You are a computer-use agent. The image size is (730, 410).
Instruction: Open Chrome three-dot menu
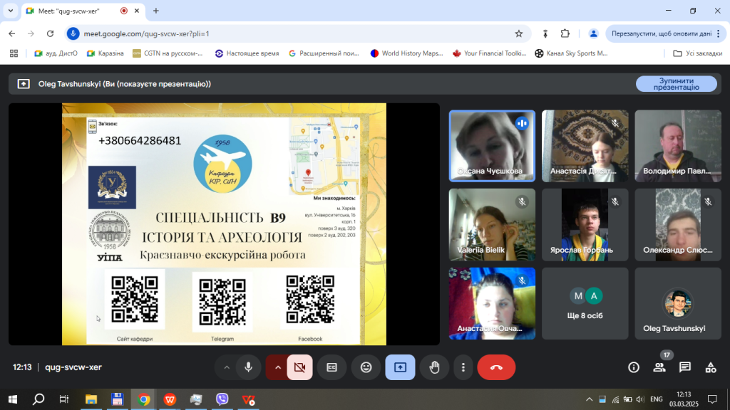pyautogui.click(x=719, y=33)
